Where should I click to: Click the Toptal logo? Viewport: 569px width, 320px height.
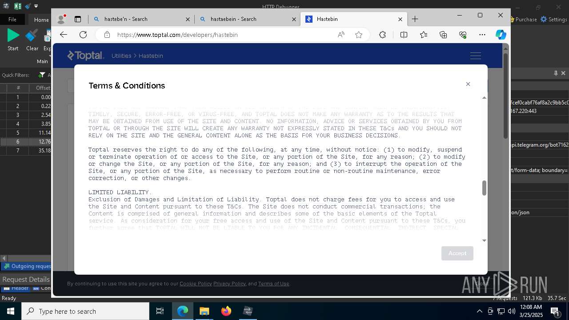[85, 56]
